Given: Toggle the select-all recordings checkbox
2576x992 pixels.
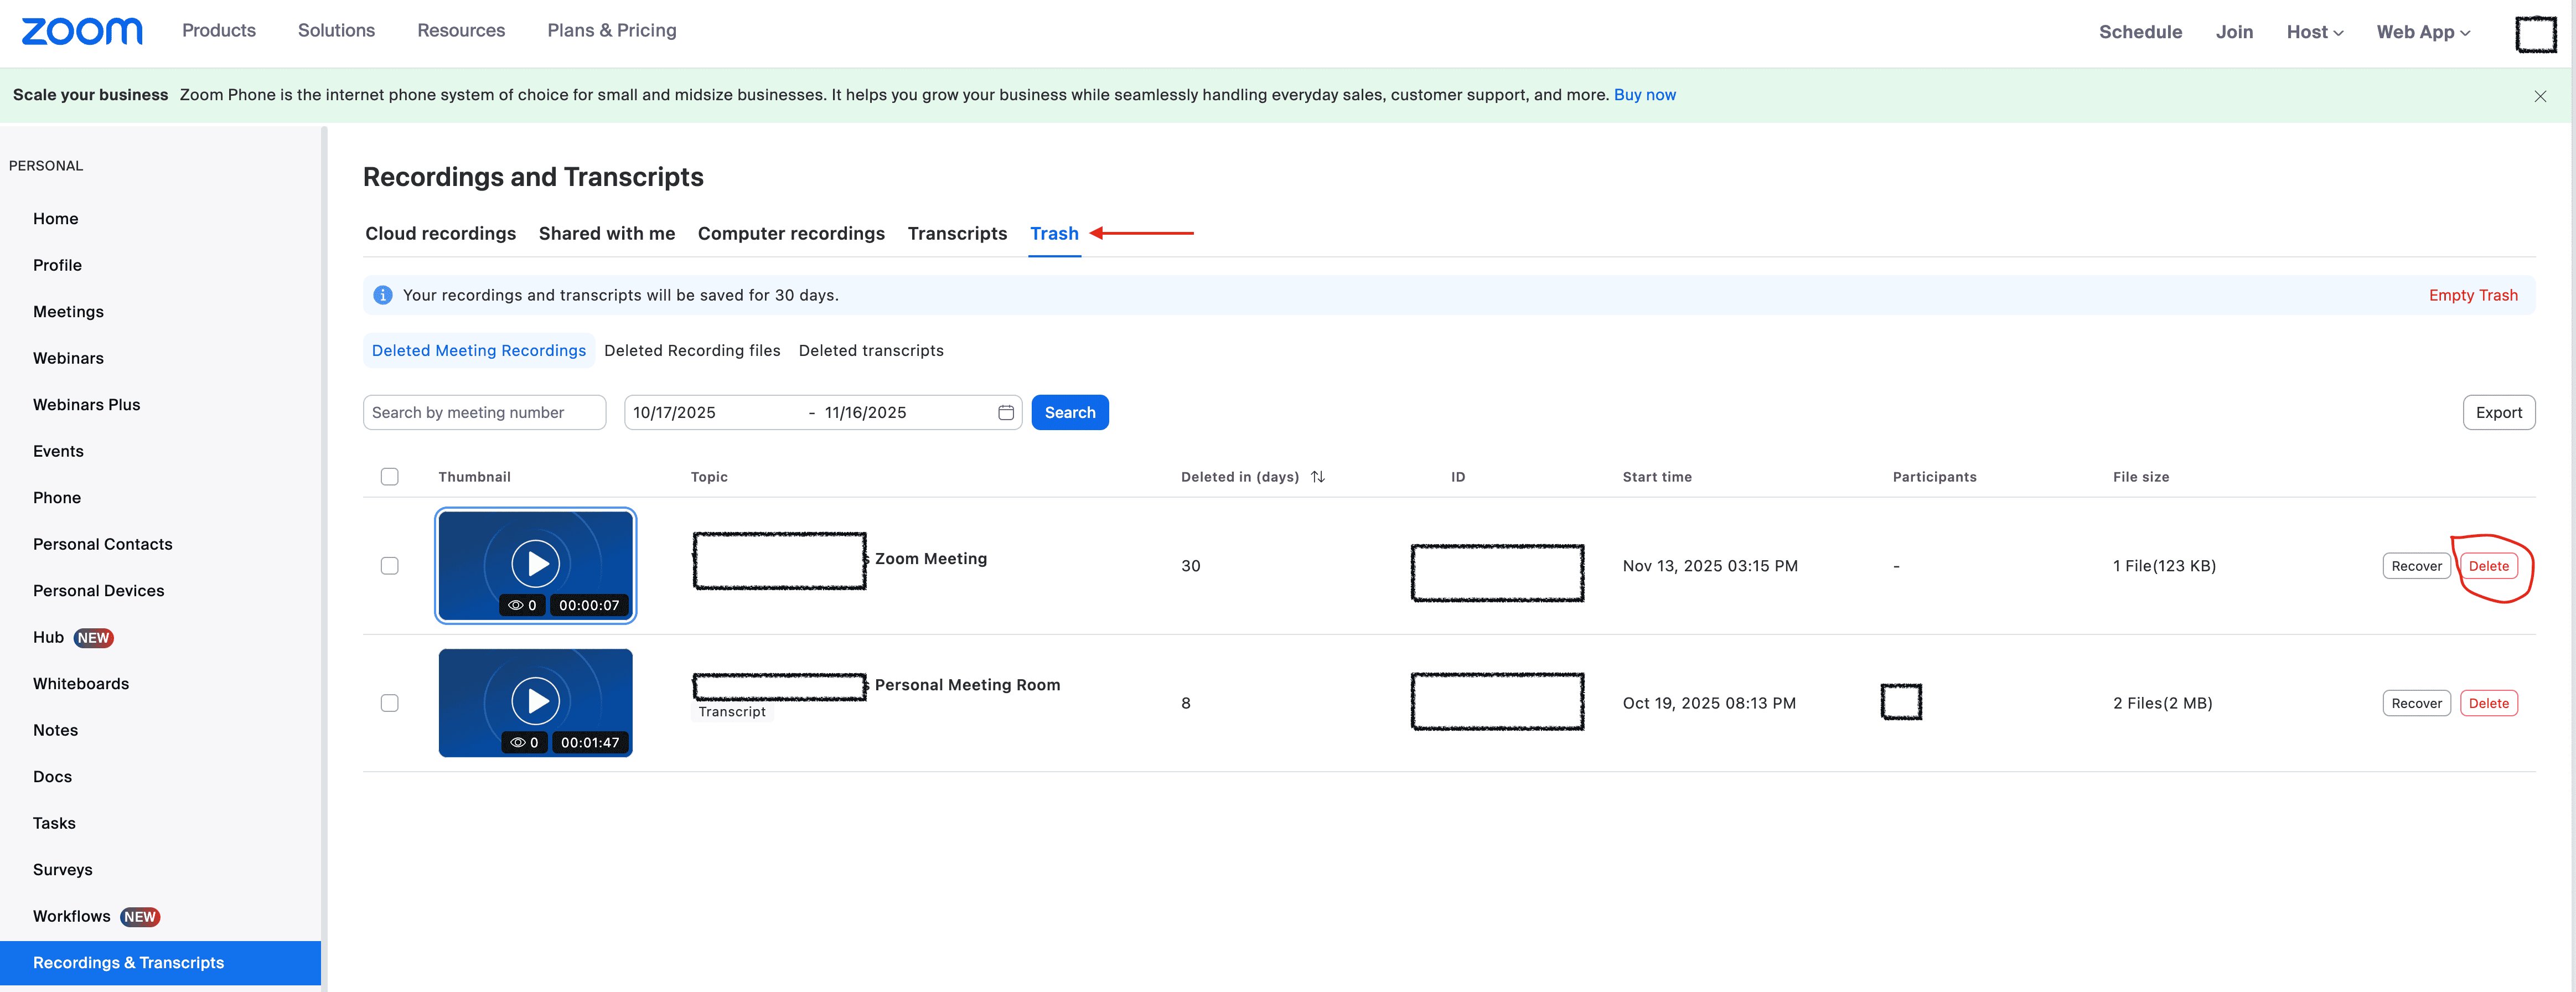Looking at the screenshot, I should [x=389, y=477].
